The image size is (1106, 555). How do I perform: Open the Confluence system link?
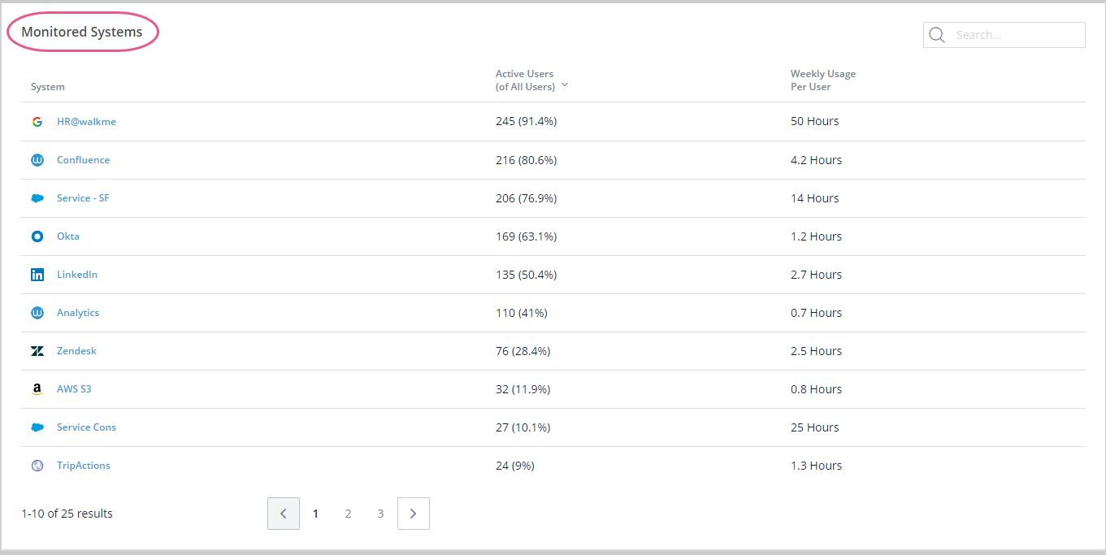83,160
